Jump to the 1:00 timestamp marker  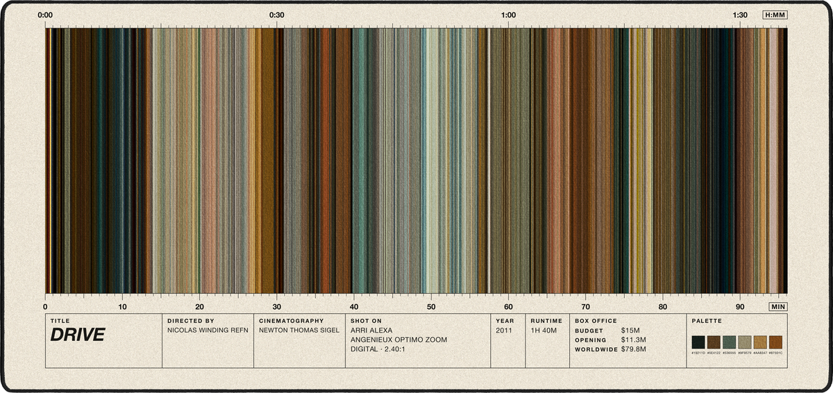(x=509, y=15)
